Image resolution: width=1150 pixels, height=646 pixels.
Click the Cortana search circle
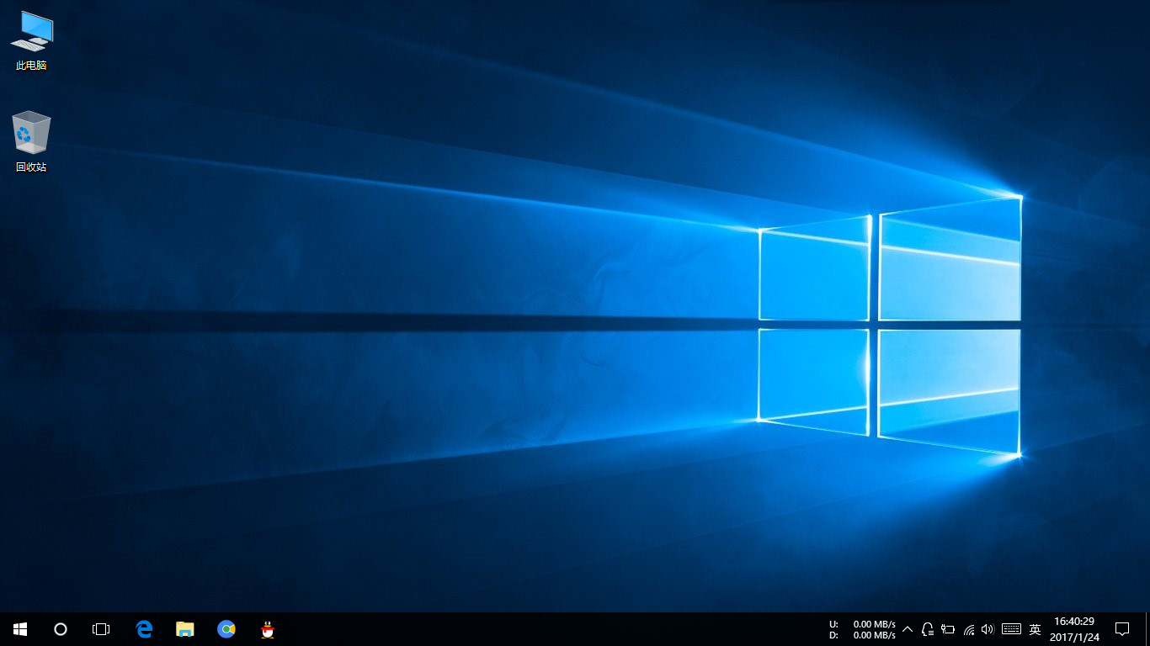click(x=60, y=628)
